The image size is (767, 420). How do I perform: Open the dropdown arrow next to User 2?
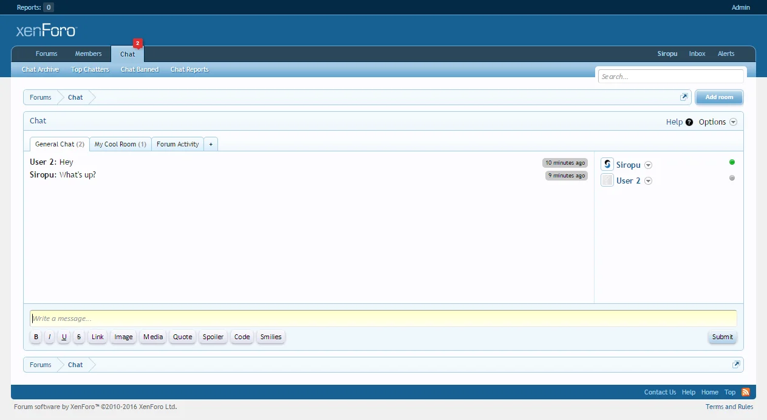648,181
